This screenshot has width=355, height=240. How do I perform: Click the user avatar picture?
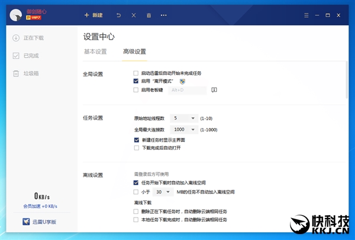coord(16,15)
